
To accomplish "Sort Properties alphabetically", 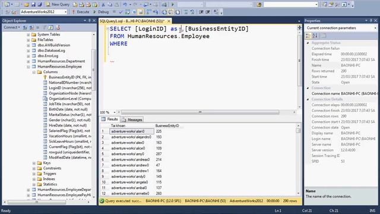I will click(x=315, y=36).
